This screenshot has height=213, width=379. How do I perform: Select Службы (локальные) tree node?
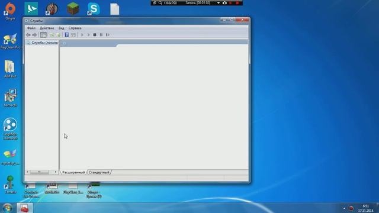(x=42, y=43)
